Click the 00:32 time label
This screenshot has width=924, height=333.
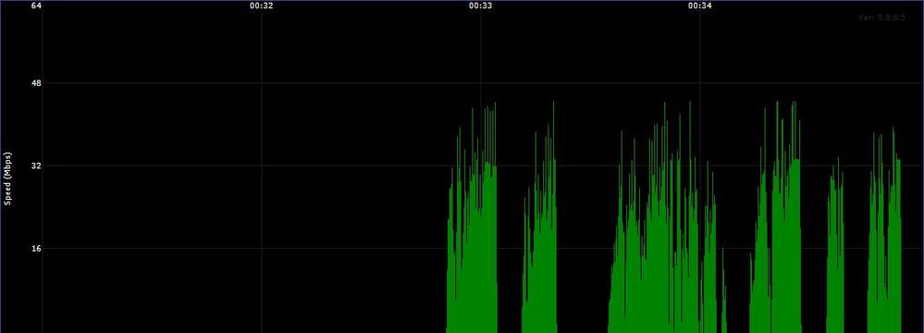(261, 6)
